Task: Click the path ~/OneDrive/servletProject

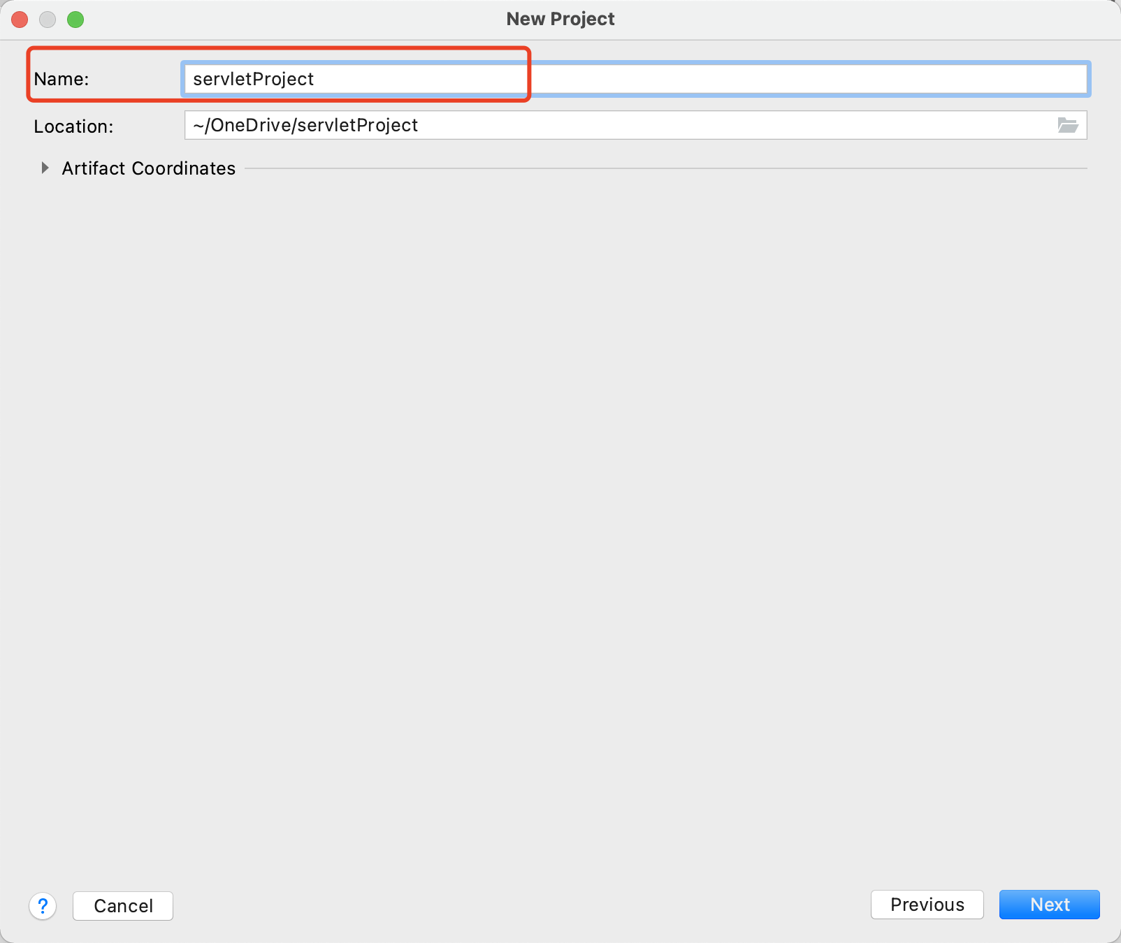Action: [x=305, y=125]
